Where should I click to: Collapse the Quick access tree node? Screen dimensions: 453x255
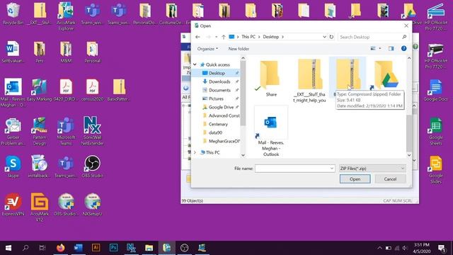point(195,64)
